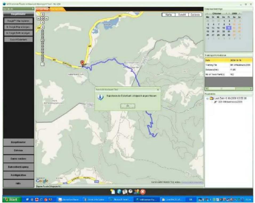The image size is (255, 203).
Task: Click the map notebook icon in bottom toolbar
Action: [125, 192]
